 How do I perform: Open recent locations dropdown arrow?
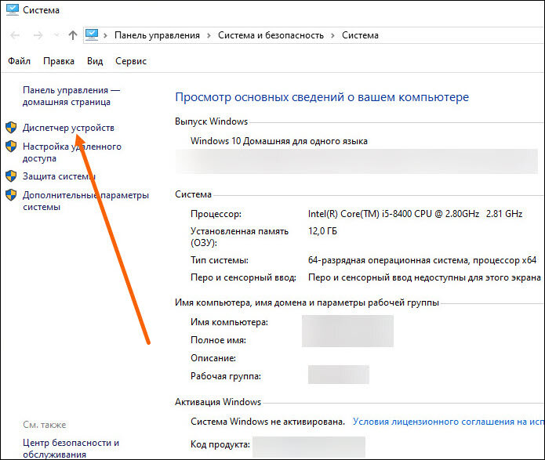56,35
